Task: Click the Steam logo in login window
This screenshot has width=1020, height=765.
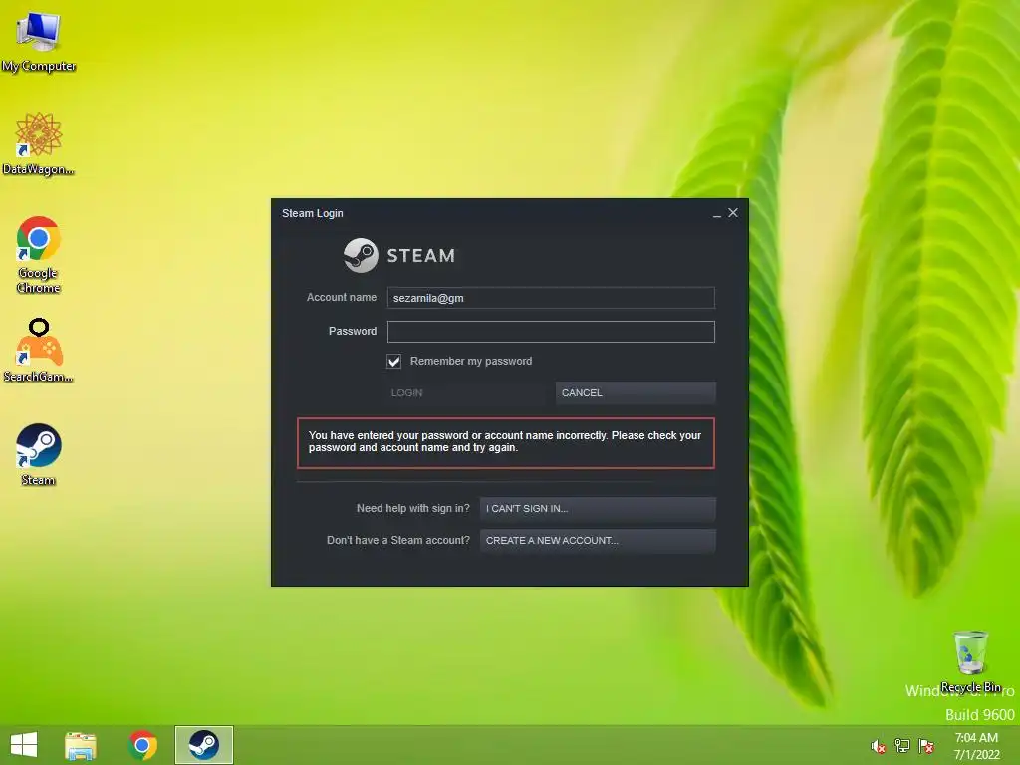Action: [x=399, y=255]
